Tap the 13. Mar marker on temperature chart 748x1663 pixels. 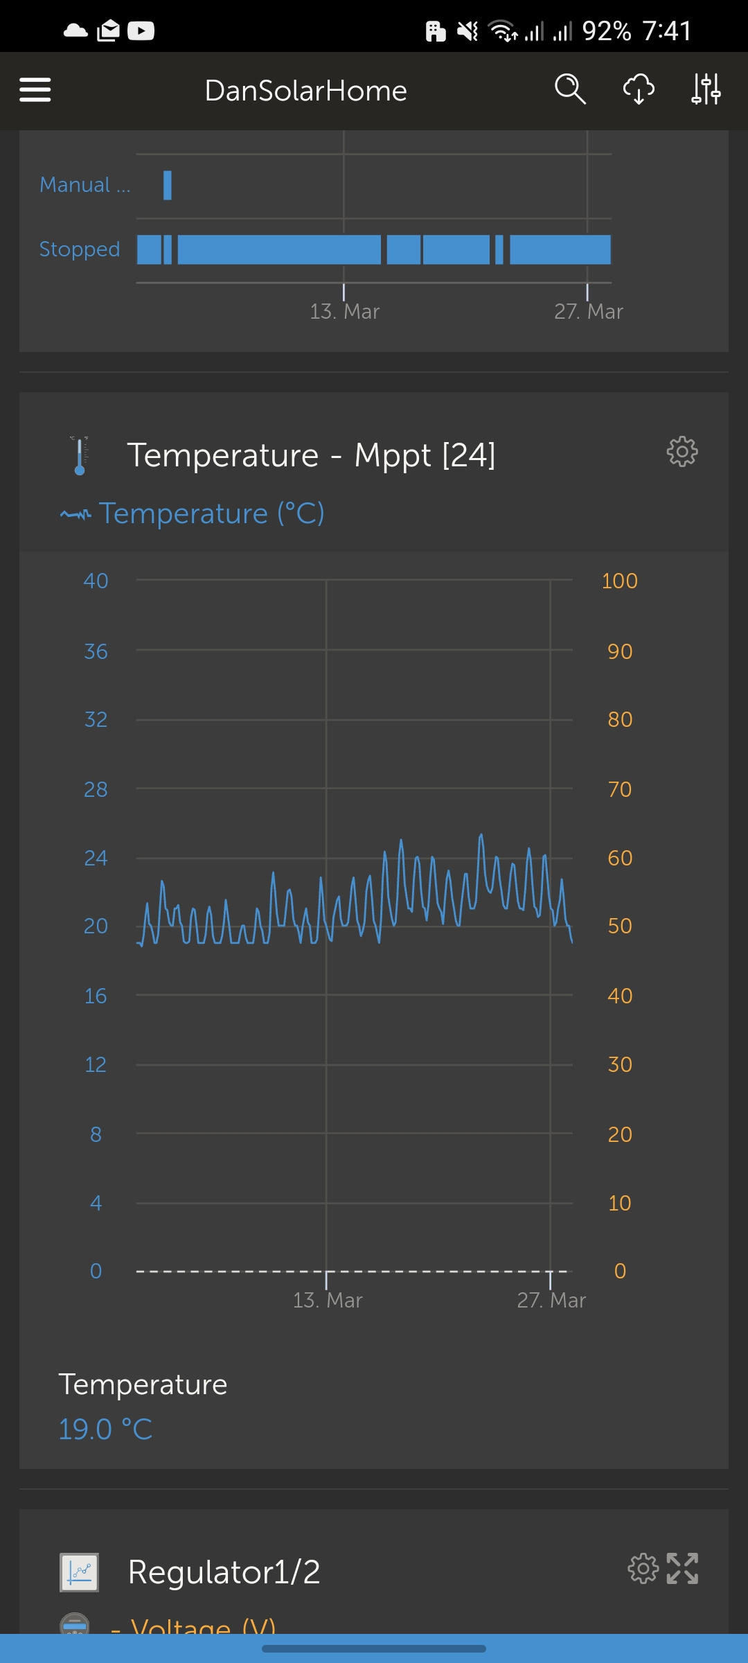coord(327,1300)
